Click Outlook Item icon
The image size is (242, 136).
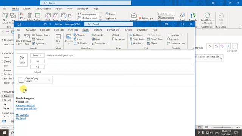27,39
